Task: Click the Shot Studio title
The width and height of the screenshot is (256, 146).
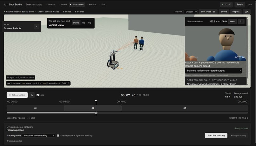Action: coord(15,4)
